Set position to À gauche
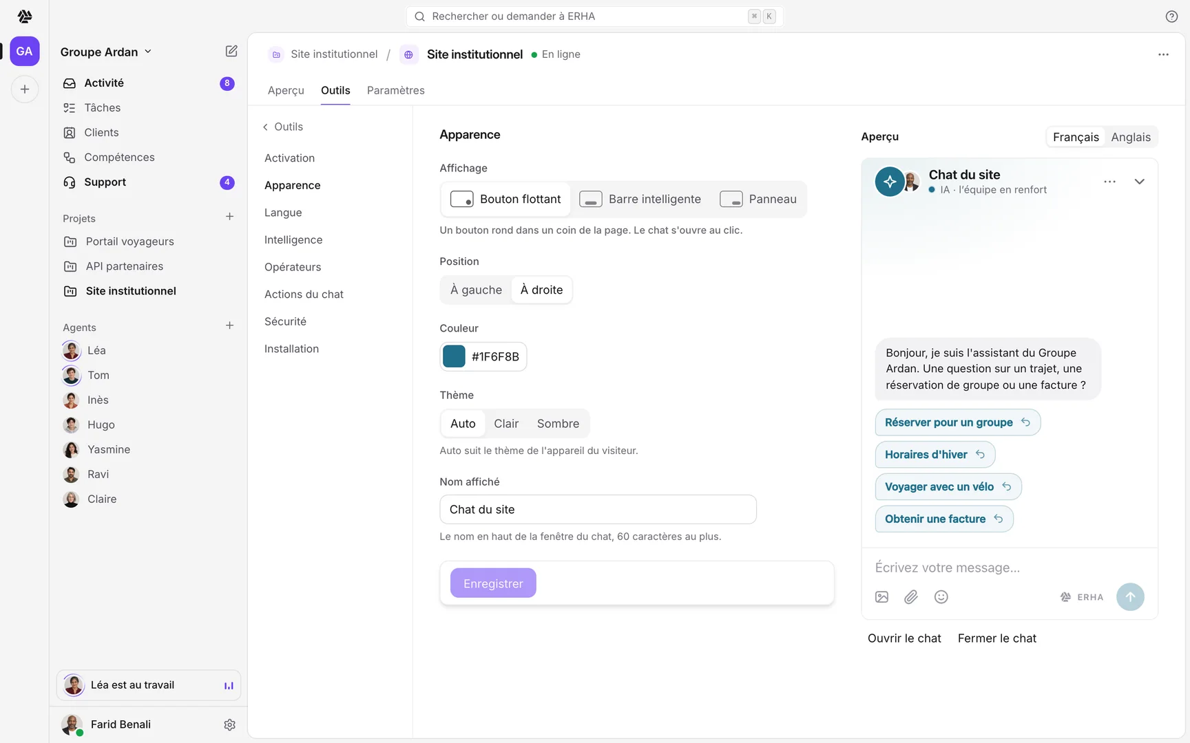Image resolution: width=1190 pixels, height=743 pixels. click(x=477, y=290)
